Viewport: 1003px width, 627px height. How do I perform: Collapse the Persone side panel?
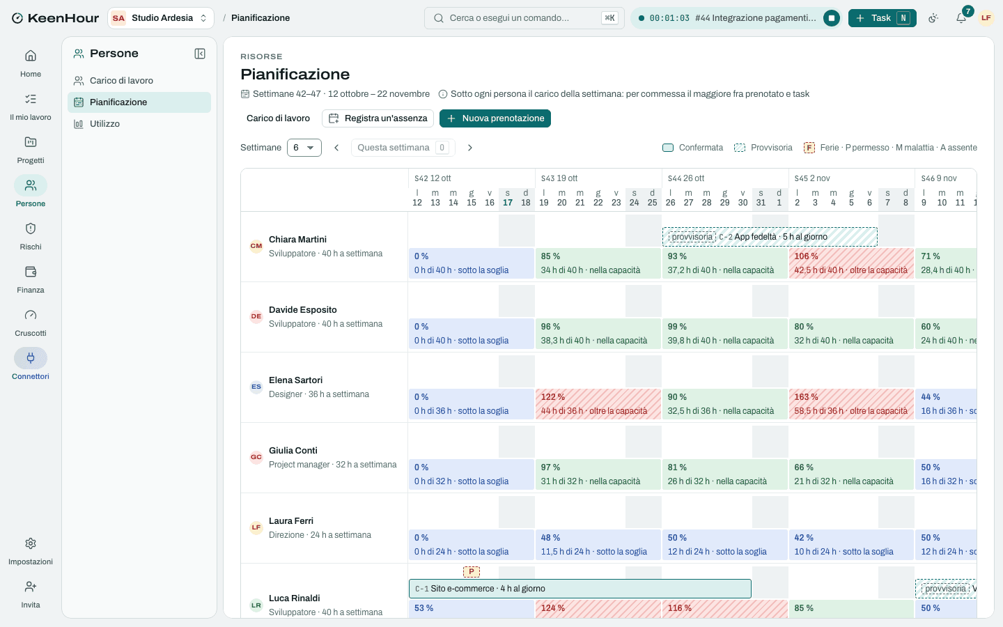tap(200, 54)
